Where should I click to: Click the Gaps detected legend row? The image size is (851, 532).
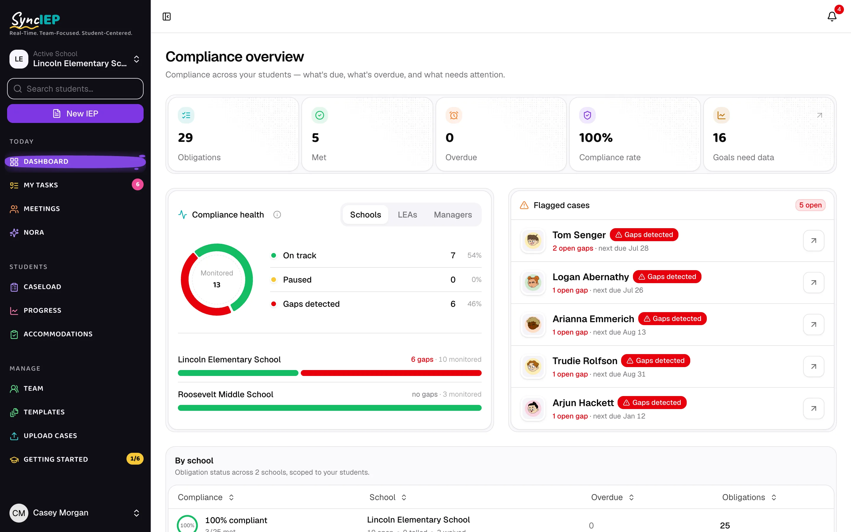pos(376,304)
